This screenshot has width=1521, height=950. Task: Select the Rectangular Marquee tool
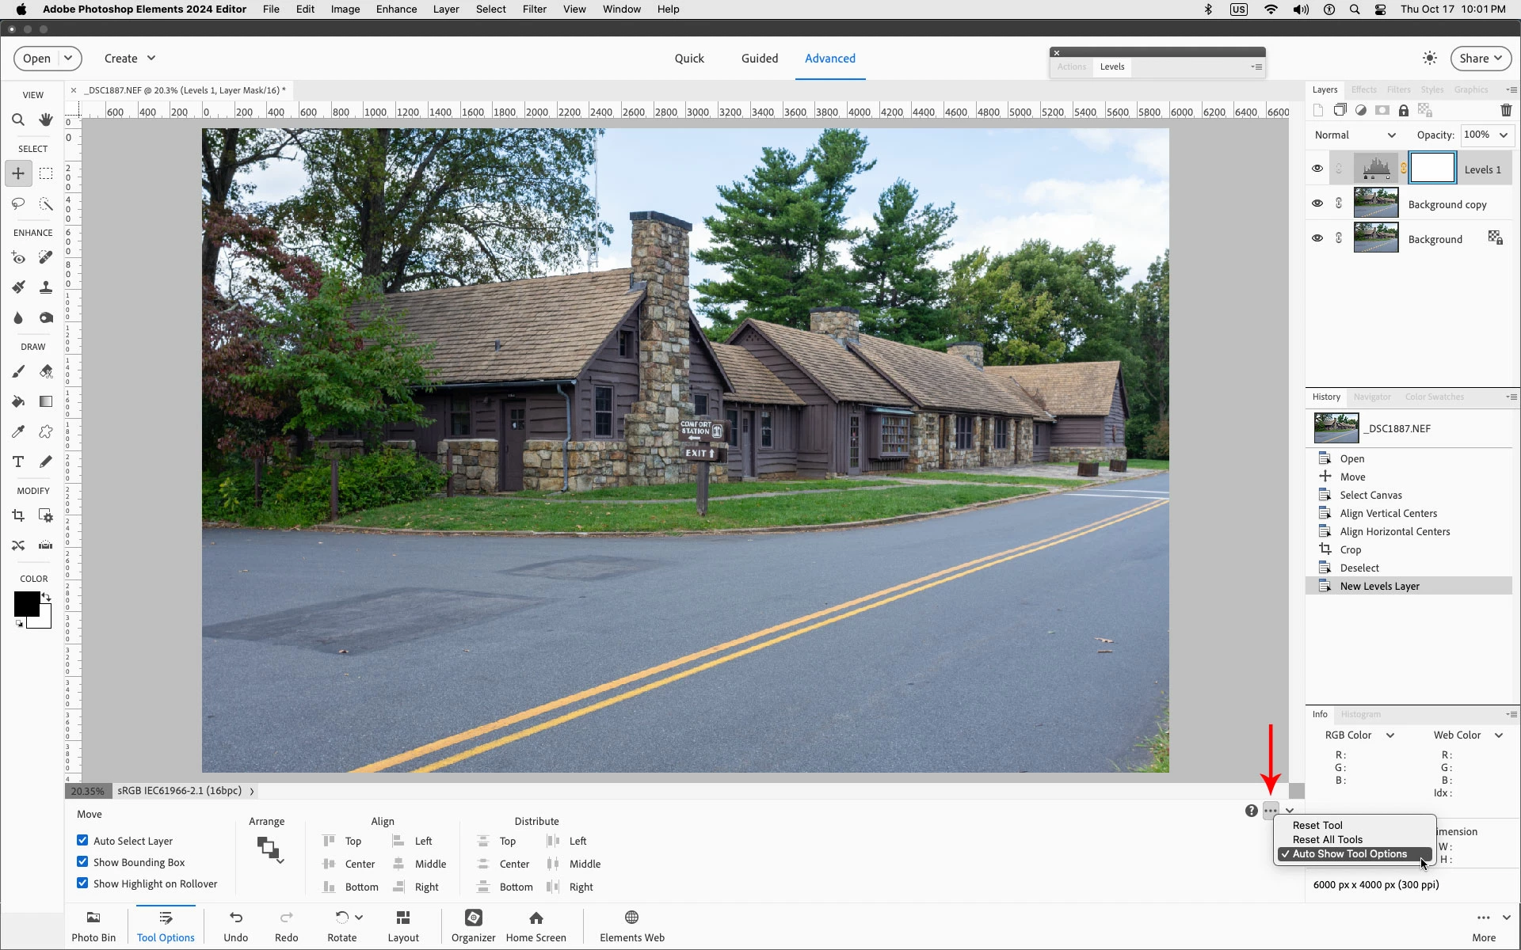click(46, 173)
